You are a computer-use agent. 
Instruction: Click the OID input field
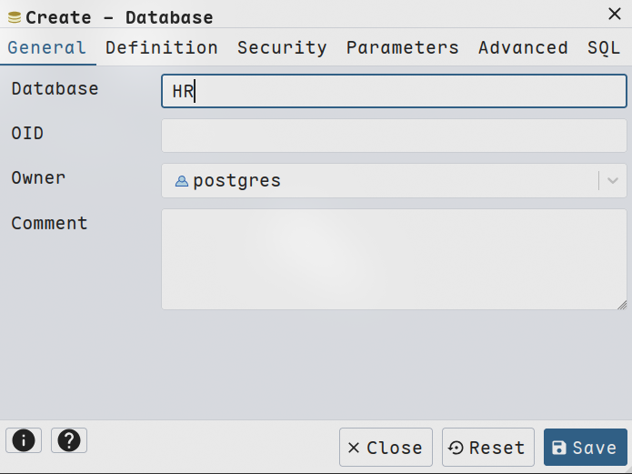pos(394,136)
